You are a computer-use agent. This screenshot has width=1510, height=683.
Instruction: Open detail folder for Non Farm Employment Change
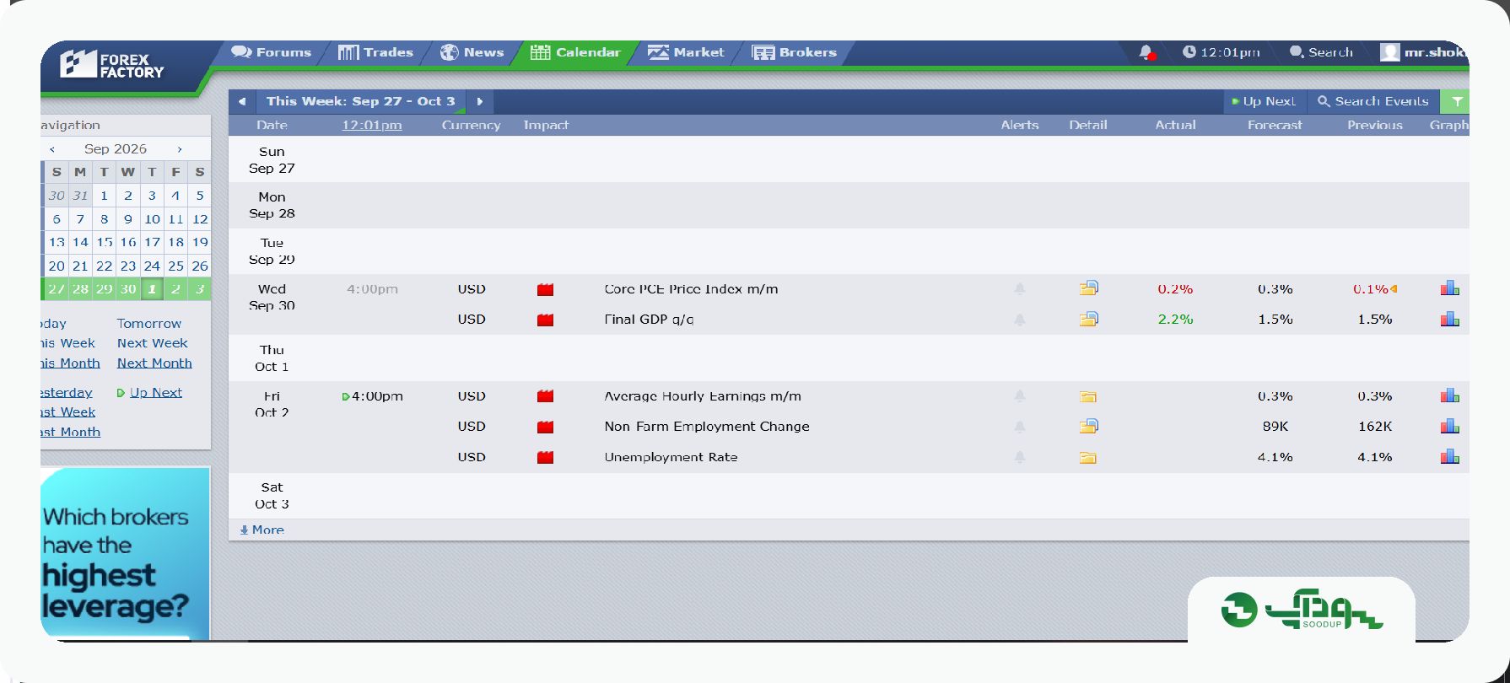1088,426
